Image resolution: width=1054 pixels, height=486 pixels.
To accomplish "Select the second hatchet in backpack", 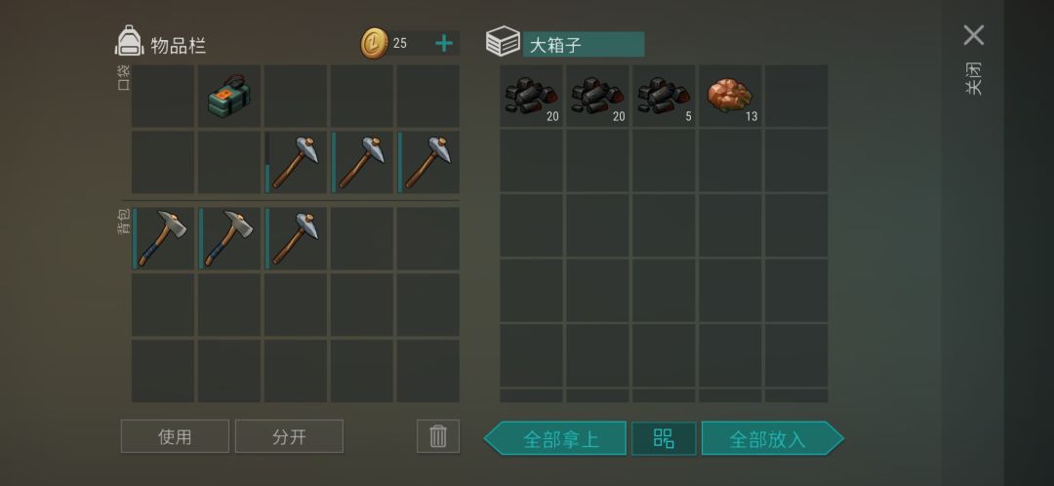I will (228, 239).
